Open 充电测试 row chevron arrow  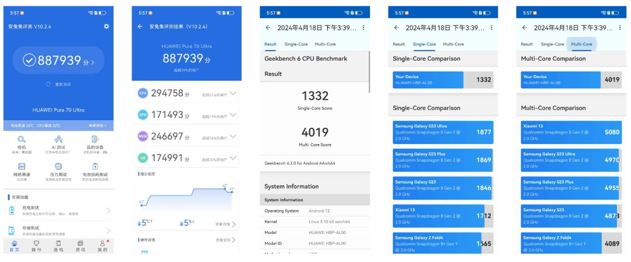[108, 210]
